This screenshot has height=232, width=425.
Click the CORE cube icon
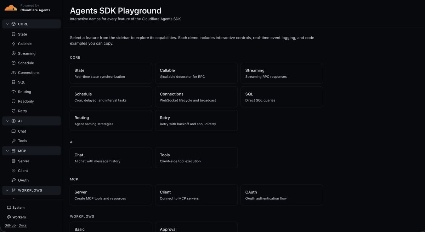(x=13, y=24)
